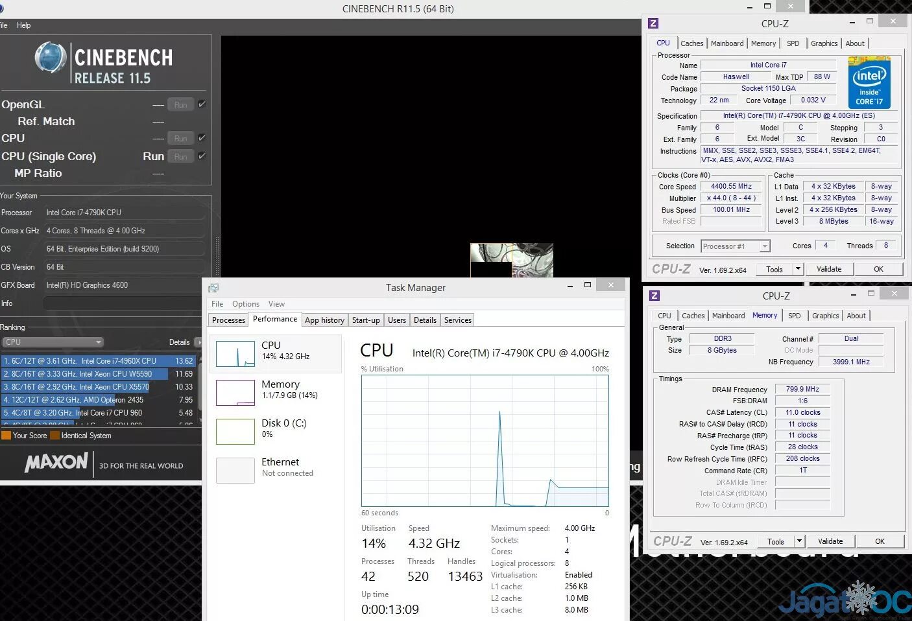Open the Options menu in Task Manager
Image resolution: width=912 pixels, height=621 pixels.
(246, 304)
